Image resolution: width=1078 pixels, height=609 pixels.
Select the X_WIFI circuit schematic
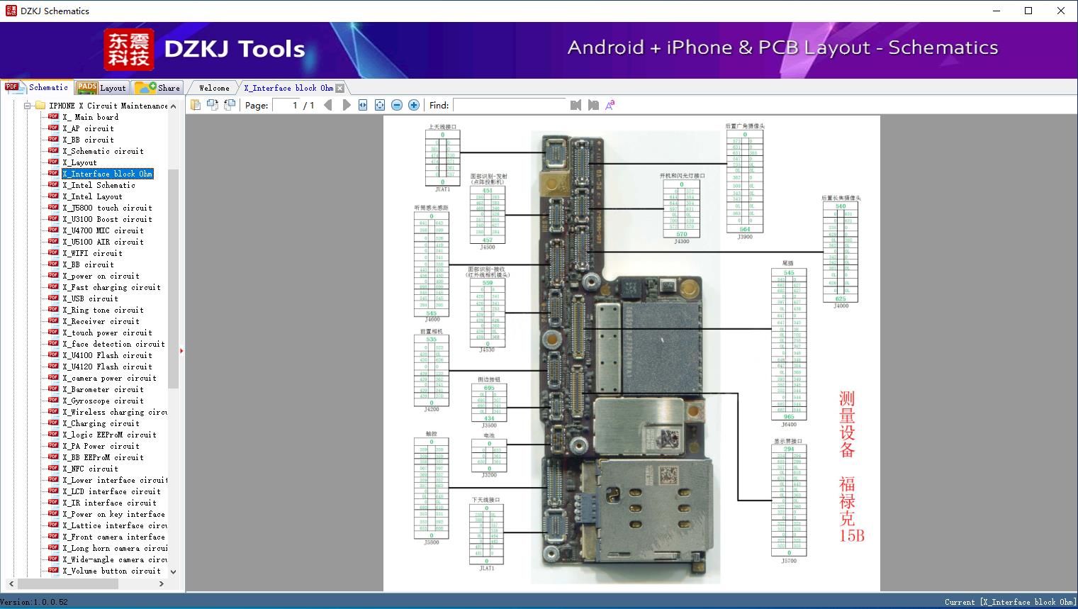(x=91, y=253)
